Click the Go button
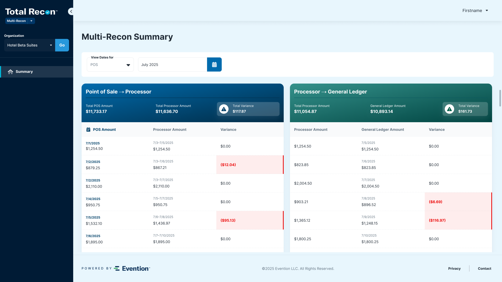This screenshot has height=282, width=502. click(62, 45)
